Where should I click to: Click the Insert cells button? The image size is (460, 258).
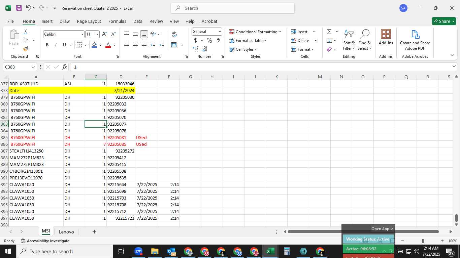299,32
